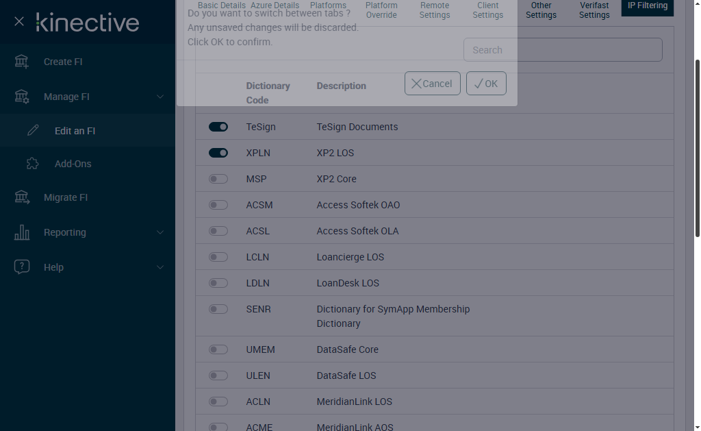Open the Client Settings tab
This screenshot has width=701, height=431.
coord(487,10)
